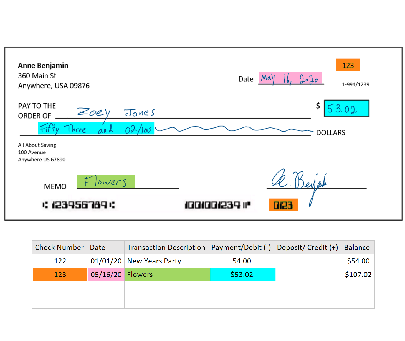Screen dimensions: 405x341
Task: Click the payment cell "54.00"
Action: (x=242, y=261)
